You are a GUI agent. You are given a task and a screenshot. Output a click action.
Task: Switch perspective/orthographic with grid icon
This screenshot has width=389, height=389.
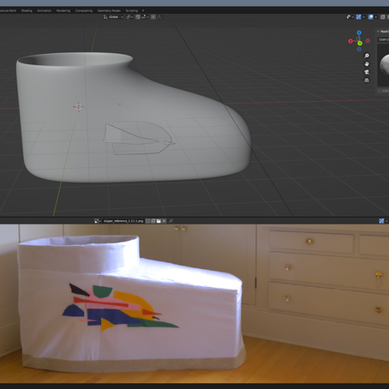coord(367,80)
